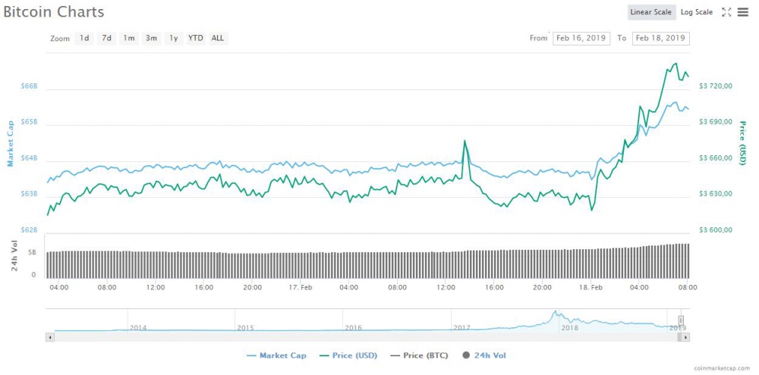Edit the To date field
The width and height of the screenshot is (759, 375).
661,38
